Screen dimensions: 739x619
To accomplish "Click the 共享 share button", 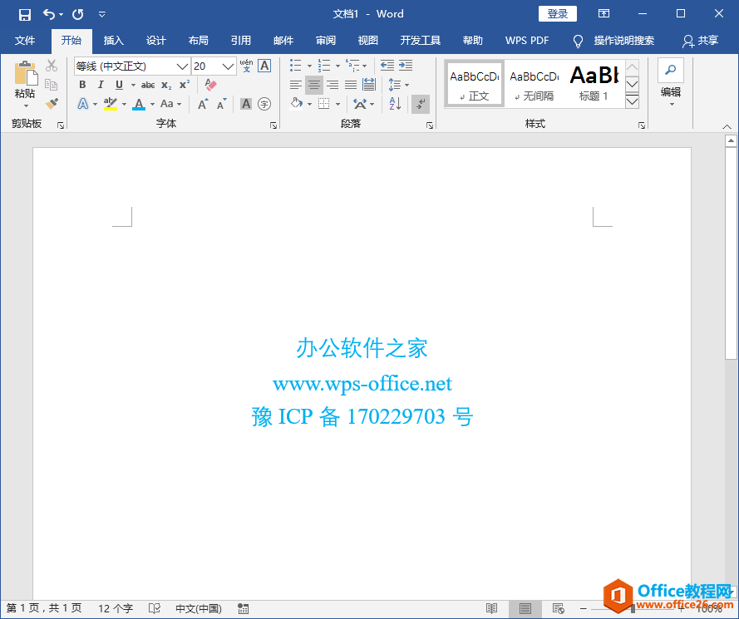I will (701, 41).
